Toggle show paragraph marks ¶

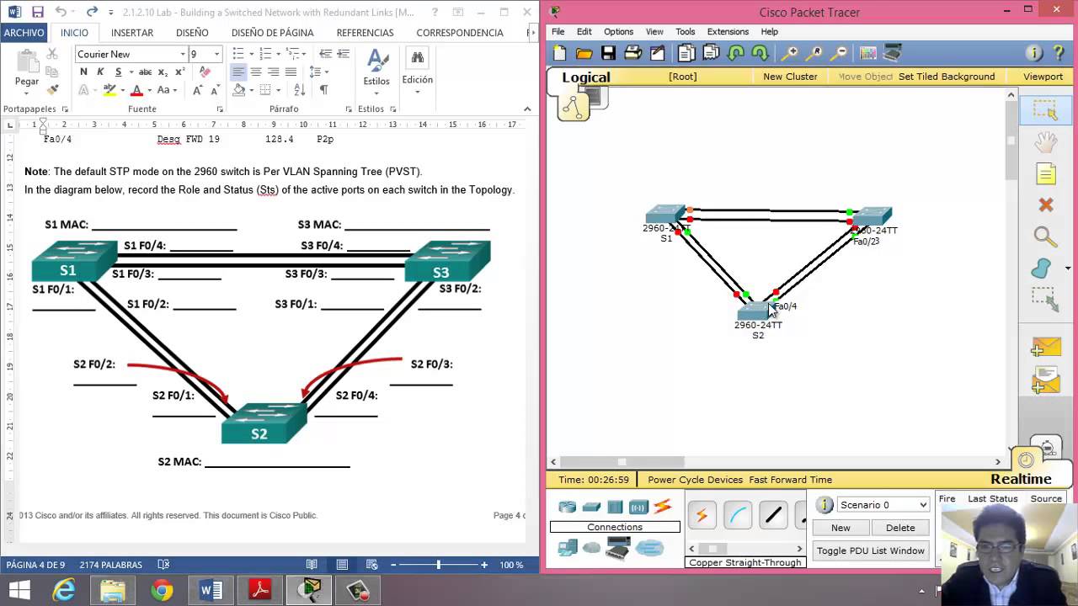tap(323, 90)
